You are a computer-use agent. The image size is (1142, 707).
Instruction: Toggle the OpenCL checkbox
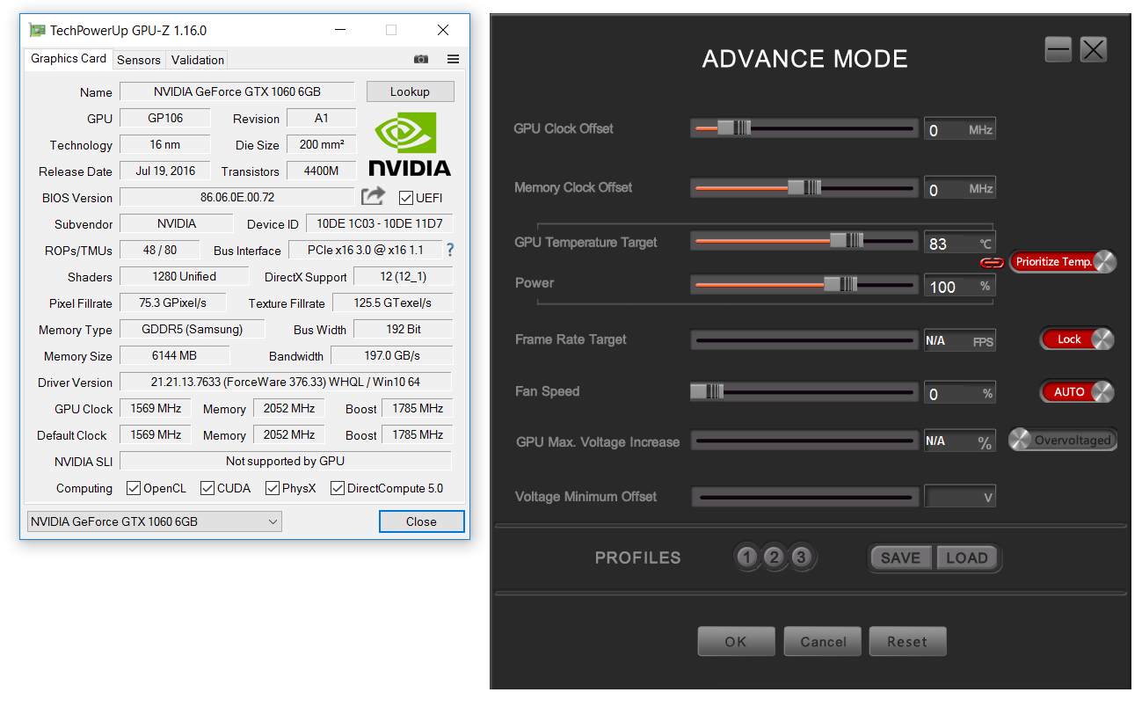134,488
